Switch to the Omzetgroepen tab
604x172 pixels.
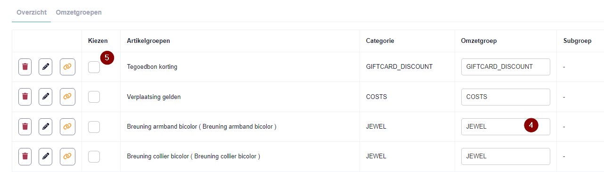pyautogui.click(x=79, y=12)
